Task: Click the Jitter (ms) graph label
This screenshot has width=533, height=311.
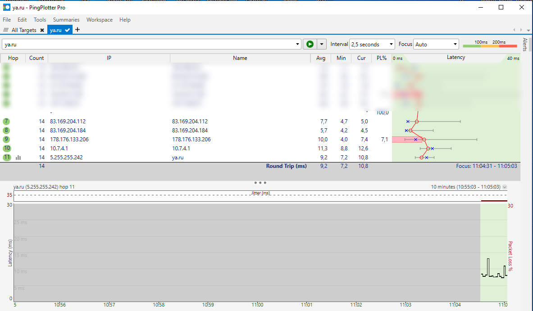Action: click(261, 193)
